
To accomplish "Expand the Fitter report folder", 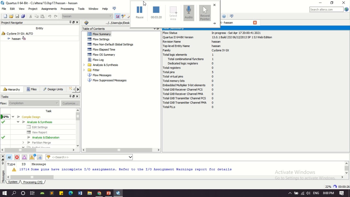I will tap(84, 70).
